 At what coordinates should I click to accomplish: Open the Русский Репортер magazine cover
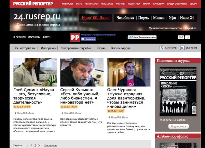click(x=178, y=91)
